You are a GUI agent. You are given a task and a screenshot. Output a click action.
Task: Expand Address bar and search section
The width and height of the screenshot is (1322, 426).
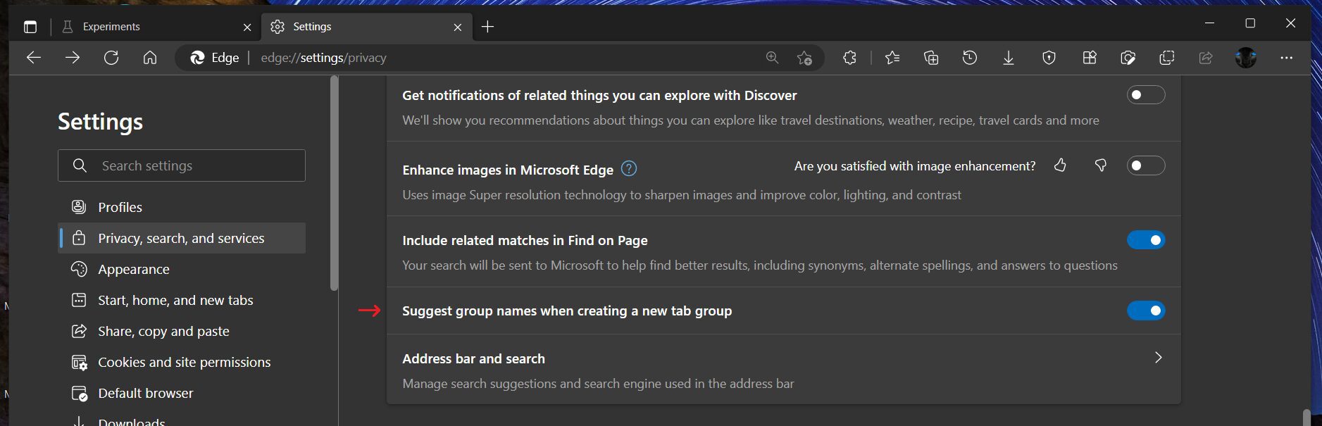coord(1158,358)
